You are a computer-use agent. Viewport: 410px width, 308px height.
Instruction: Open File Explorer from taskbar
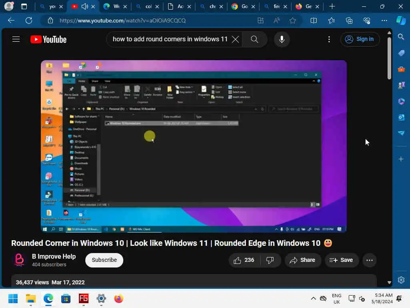tap(30, 298)
